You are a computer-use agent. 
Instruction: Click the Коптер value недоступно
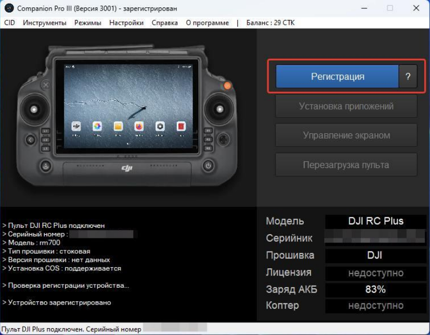coord(376,306)
